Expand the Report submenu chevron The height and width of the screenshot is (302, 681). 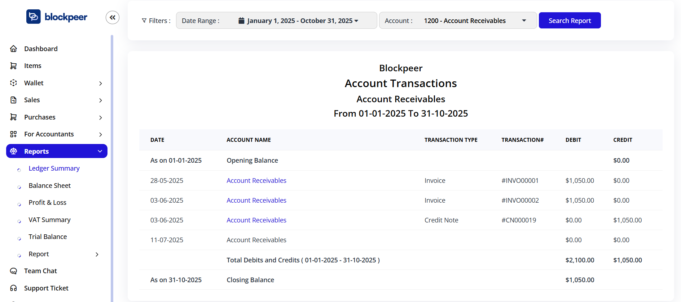(x=97, y=254)
